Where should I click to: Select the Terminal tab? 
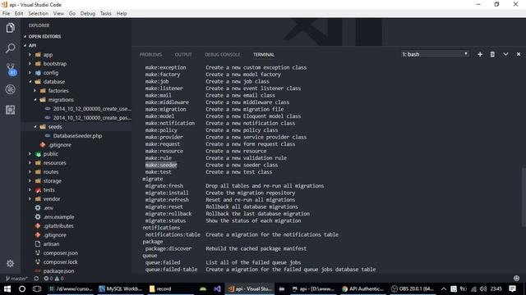point(264,55)
